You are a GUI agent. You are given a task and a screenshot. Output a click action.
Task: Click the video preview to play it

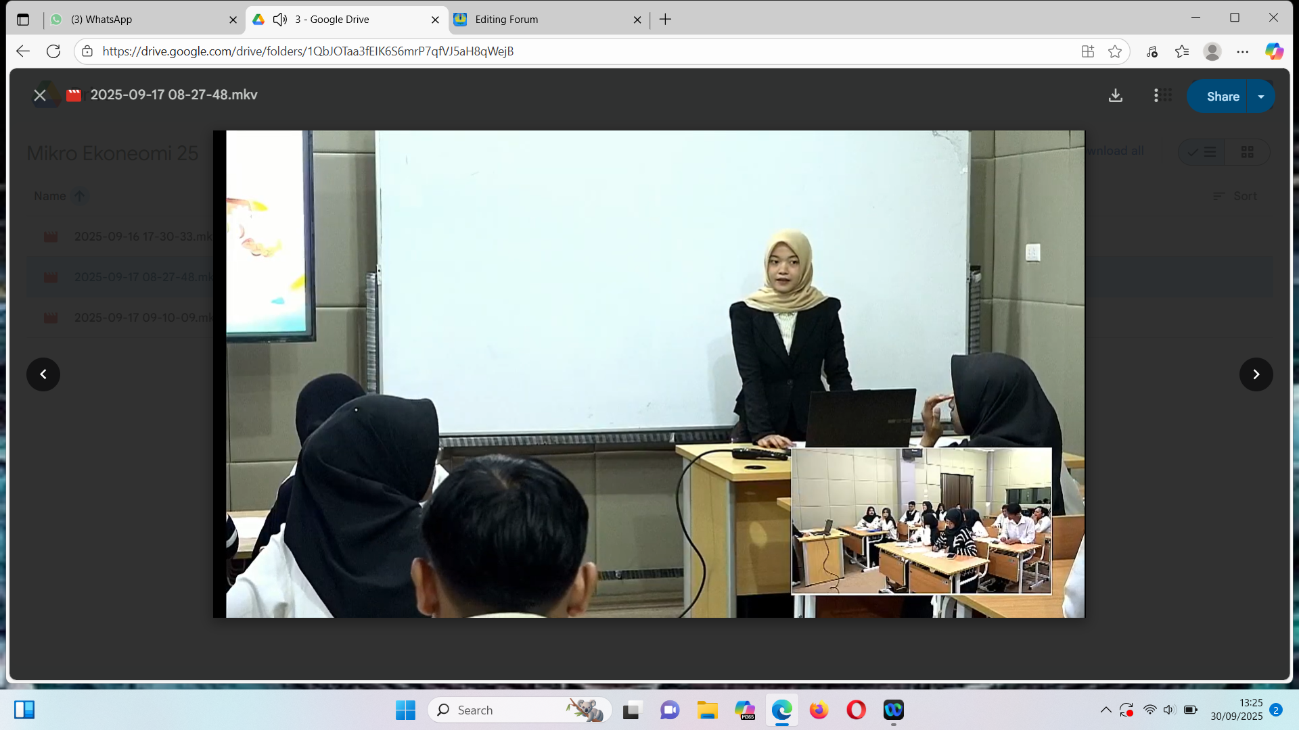click(x=648, y=374)
